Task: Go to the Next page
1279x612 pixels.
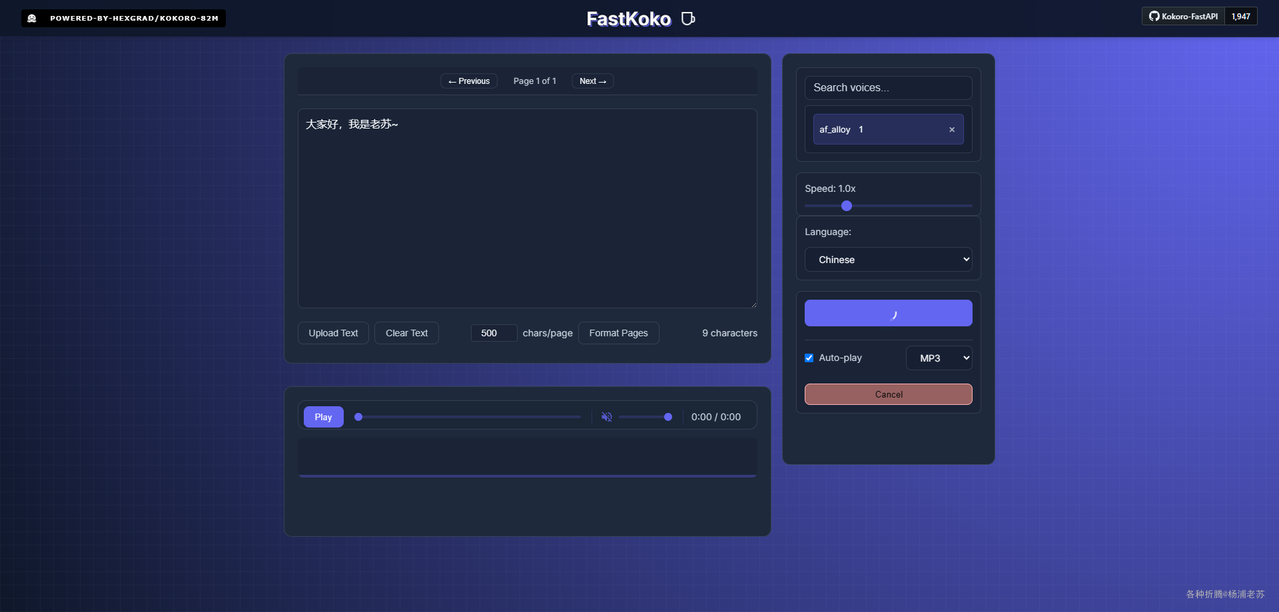Action: [593, 81]
